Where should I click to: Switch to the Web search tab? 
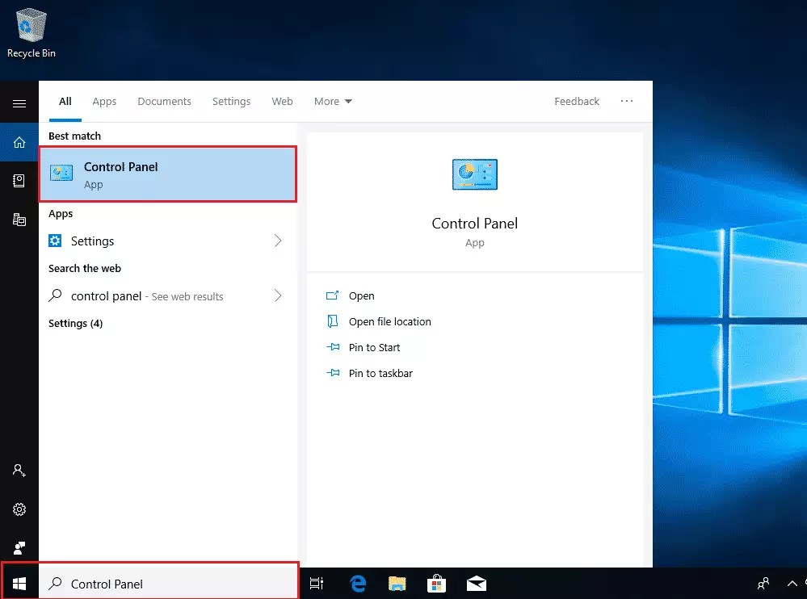pyautogui.click(x=282, y=101)
